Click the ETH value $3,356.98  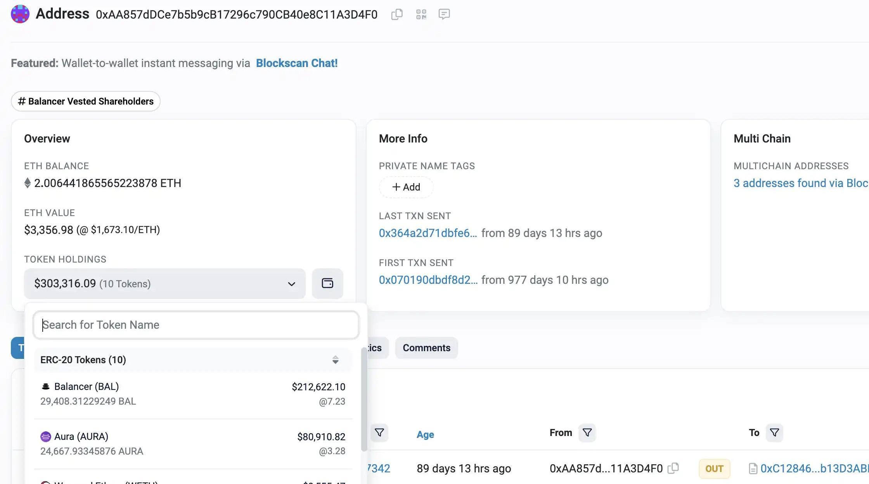(48, 230)
